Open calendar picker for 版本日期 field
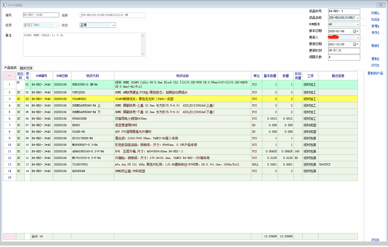 (356, 31)
